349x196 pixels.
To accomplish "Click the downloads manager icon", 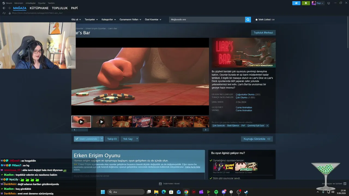I will coord(160,183).
